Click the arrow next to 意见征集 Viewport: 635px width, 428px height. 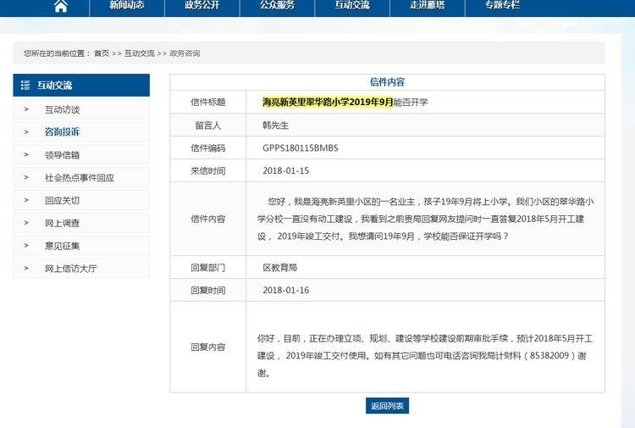(x=26, y=246)
